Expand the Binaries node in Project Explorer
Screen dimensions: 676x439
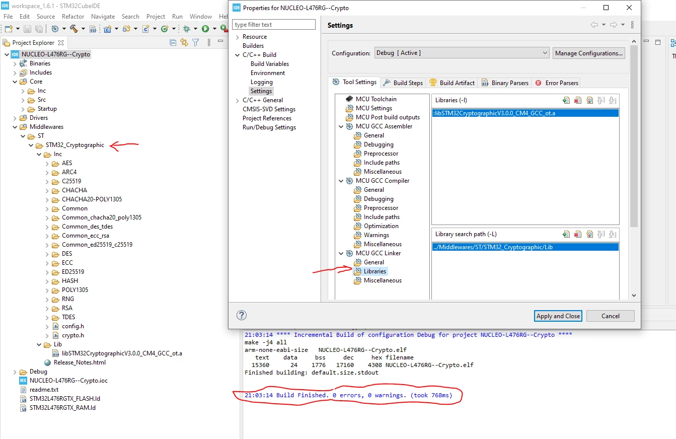tap(15, 63)
